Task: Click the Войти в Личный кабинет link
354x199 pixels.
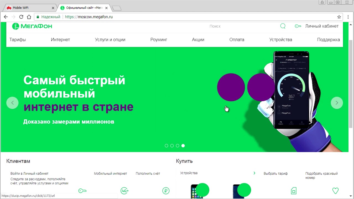Action: pos(29,174)
